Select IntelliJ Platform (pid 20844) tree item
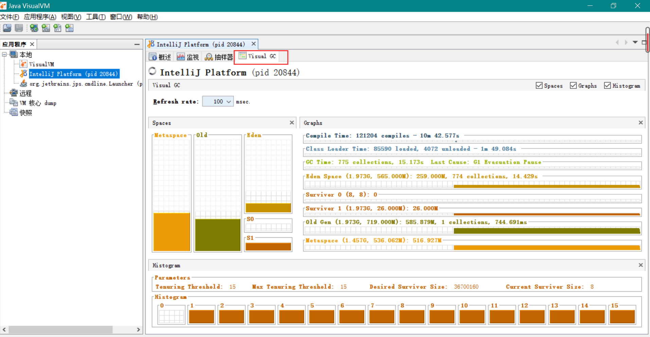This screenshot has height=337, width=650. pyautogui.click(x=74, y=74)
